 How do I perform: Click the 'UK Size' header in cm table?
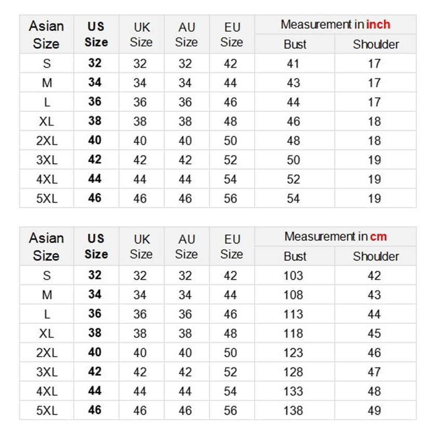pos(141,246)
